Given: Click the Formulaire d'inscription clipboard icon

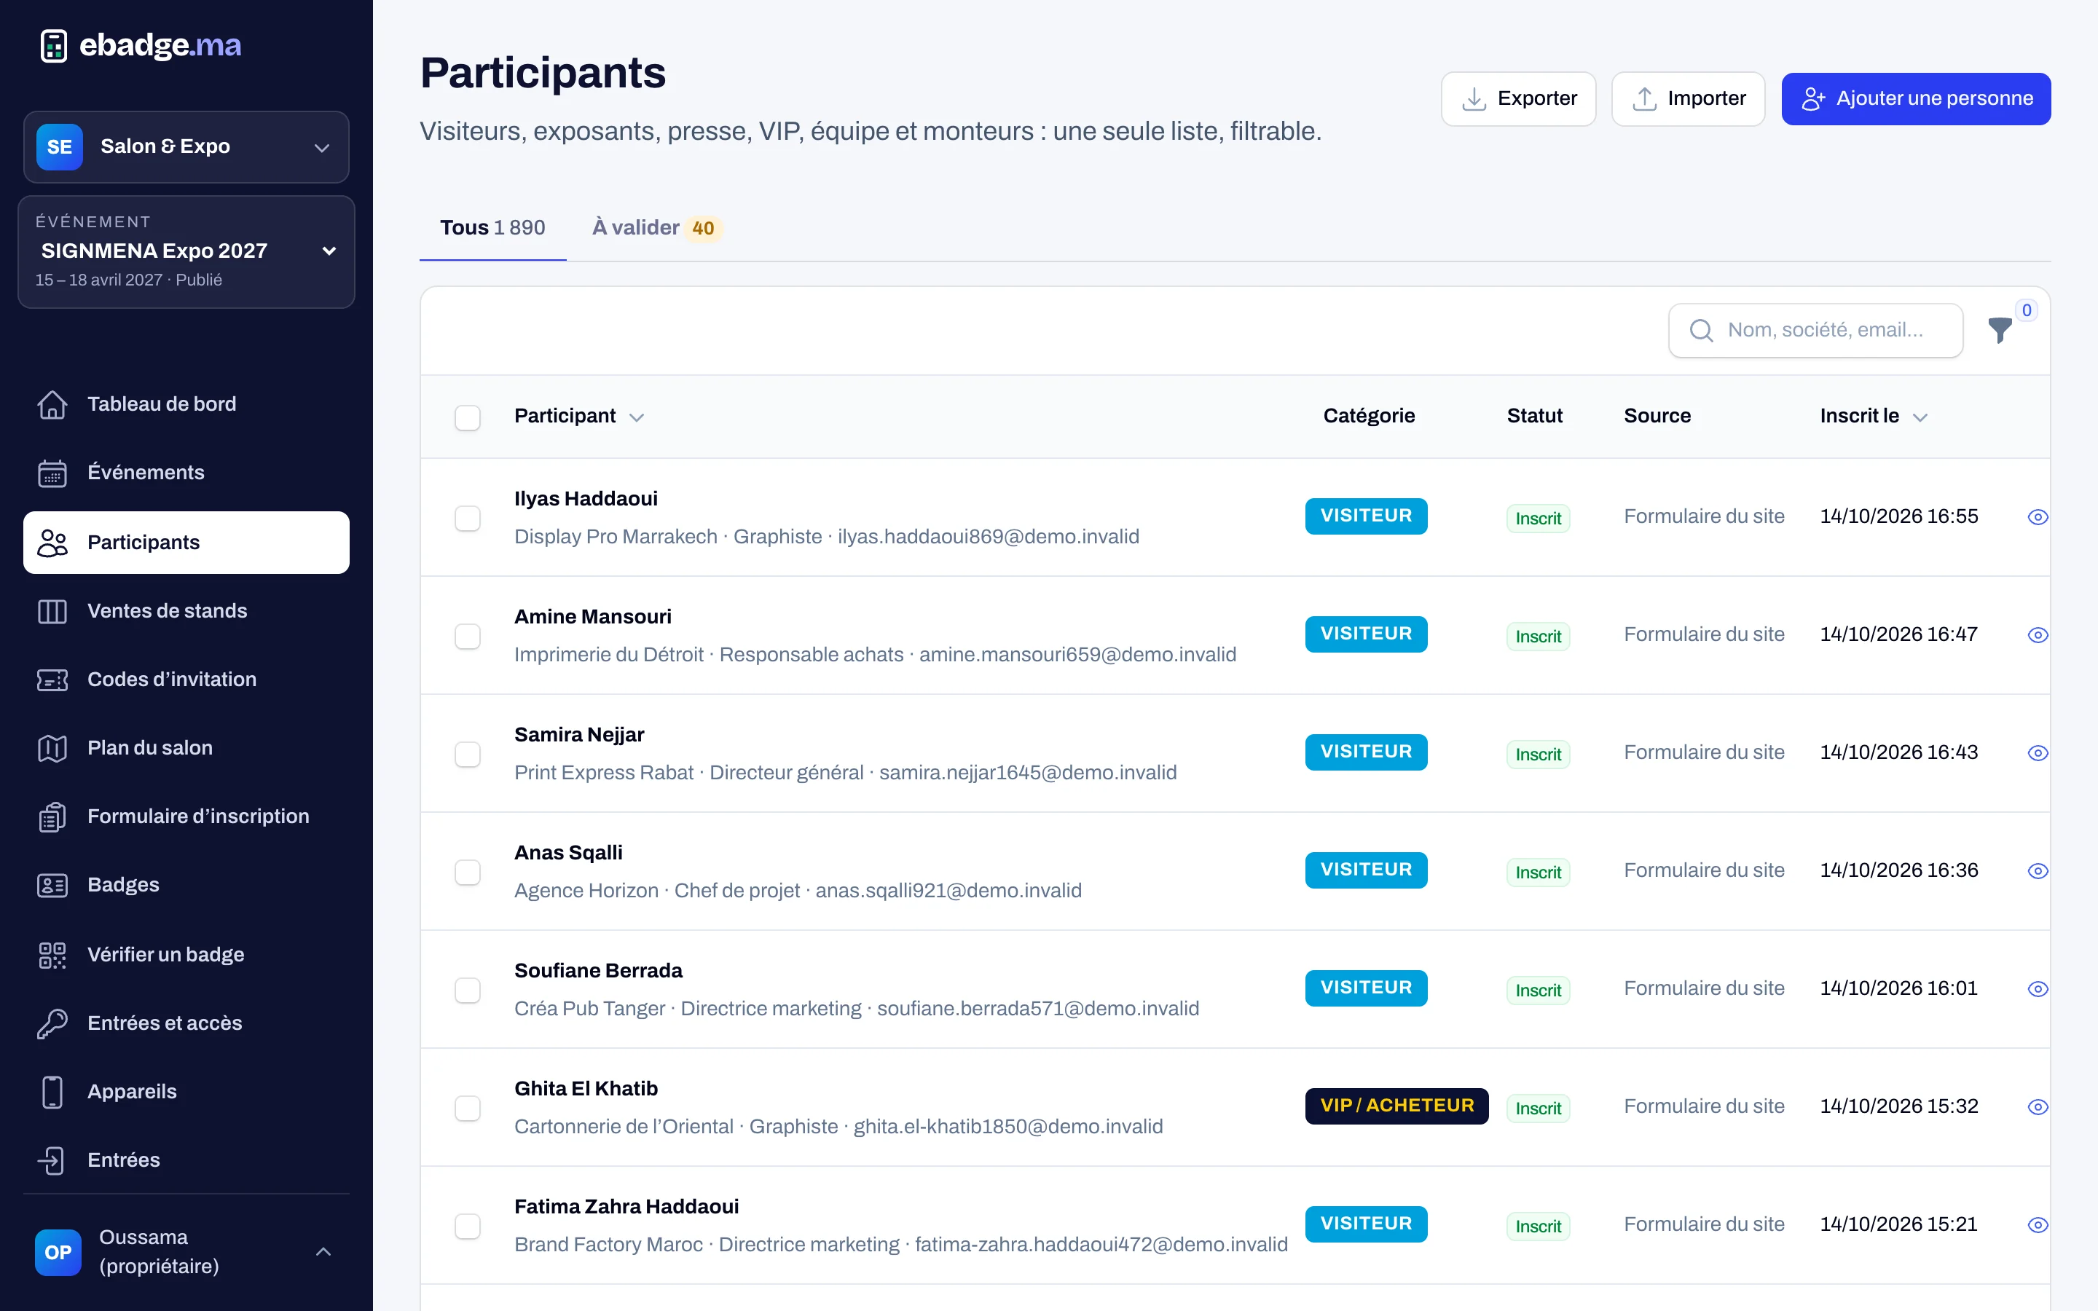Looking at the screenshot, I should (52, 816).
